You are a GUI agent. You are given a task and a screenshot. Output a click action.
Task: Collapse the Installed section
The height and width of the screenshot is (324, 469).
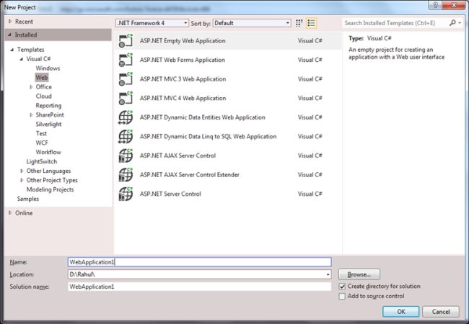tap(10, 35)
